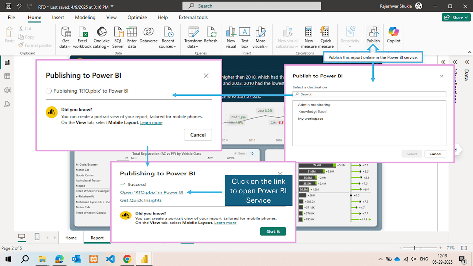Click the destination Search field
Viewport: 473px width, 266px height.
tap(369, 94)
